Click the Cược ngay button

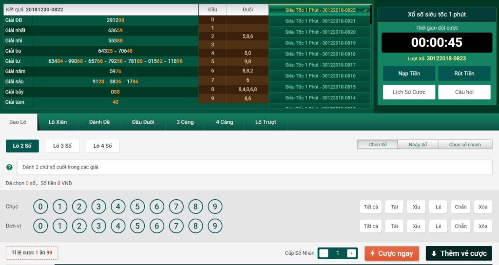pos(391,253)
